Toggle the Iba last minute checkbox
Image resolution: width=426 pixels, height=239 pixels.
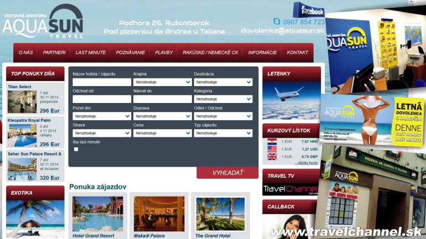[76, 149]
